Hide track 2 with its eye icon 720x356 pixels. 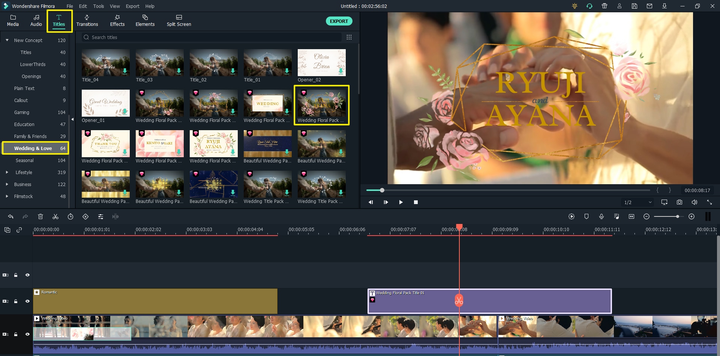click(x=27, y=301)
